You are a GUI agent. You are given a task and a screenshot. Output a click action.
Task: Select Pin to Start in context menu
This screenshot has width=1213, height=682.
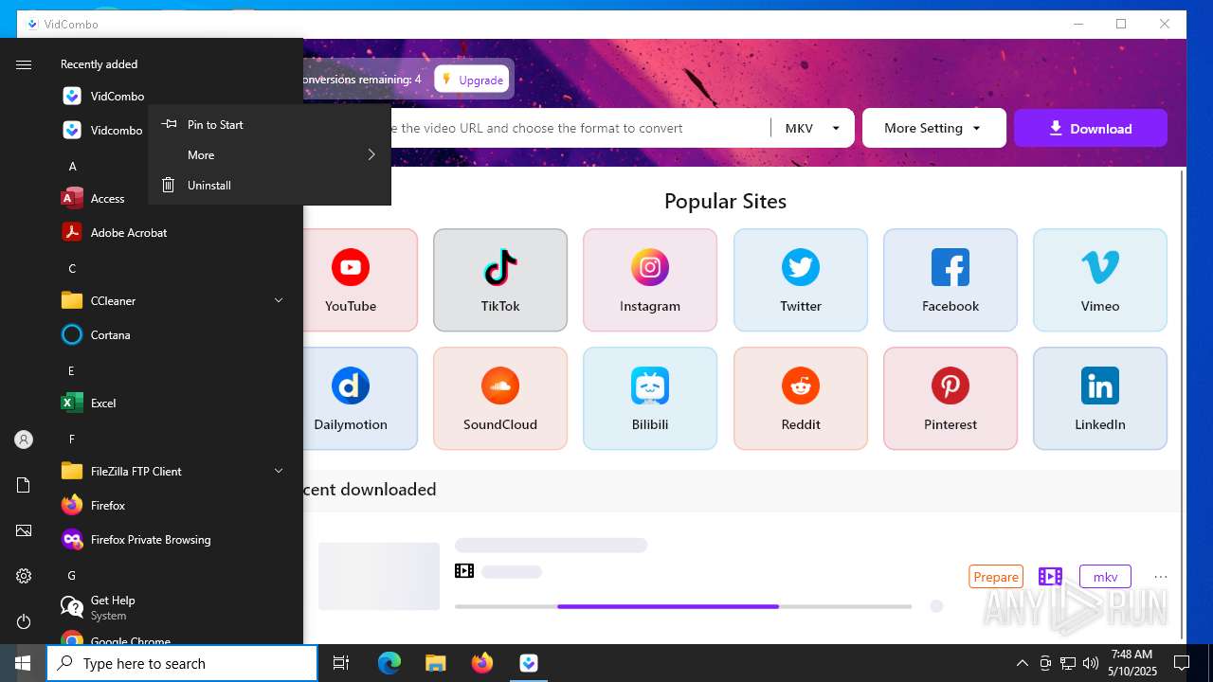pos(269,125)
